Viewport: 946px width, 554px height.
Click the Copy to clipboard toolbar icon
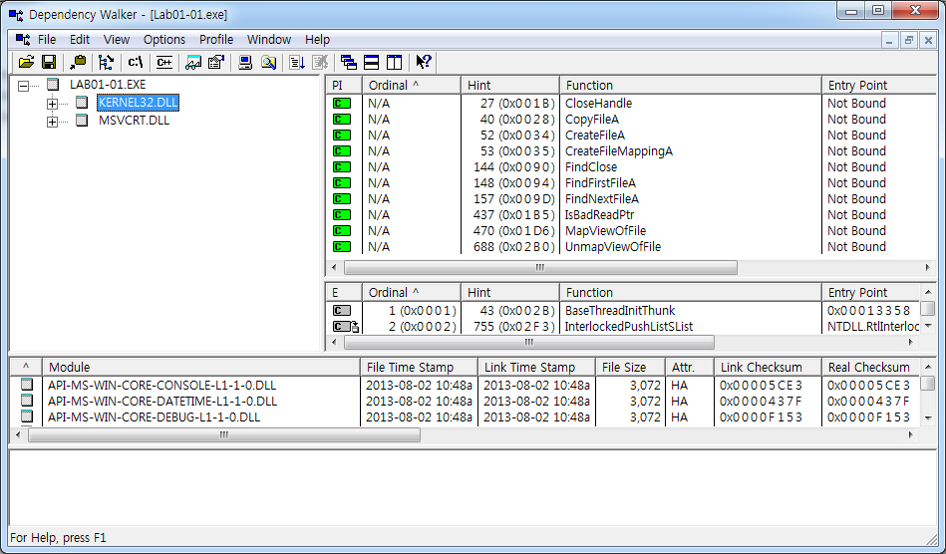[x=78, y=62]
